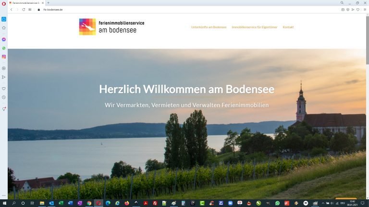Open Windows taskbar search
Image resolution: width=369 pixels, height=207 pixels.
(13, 203)
